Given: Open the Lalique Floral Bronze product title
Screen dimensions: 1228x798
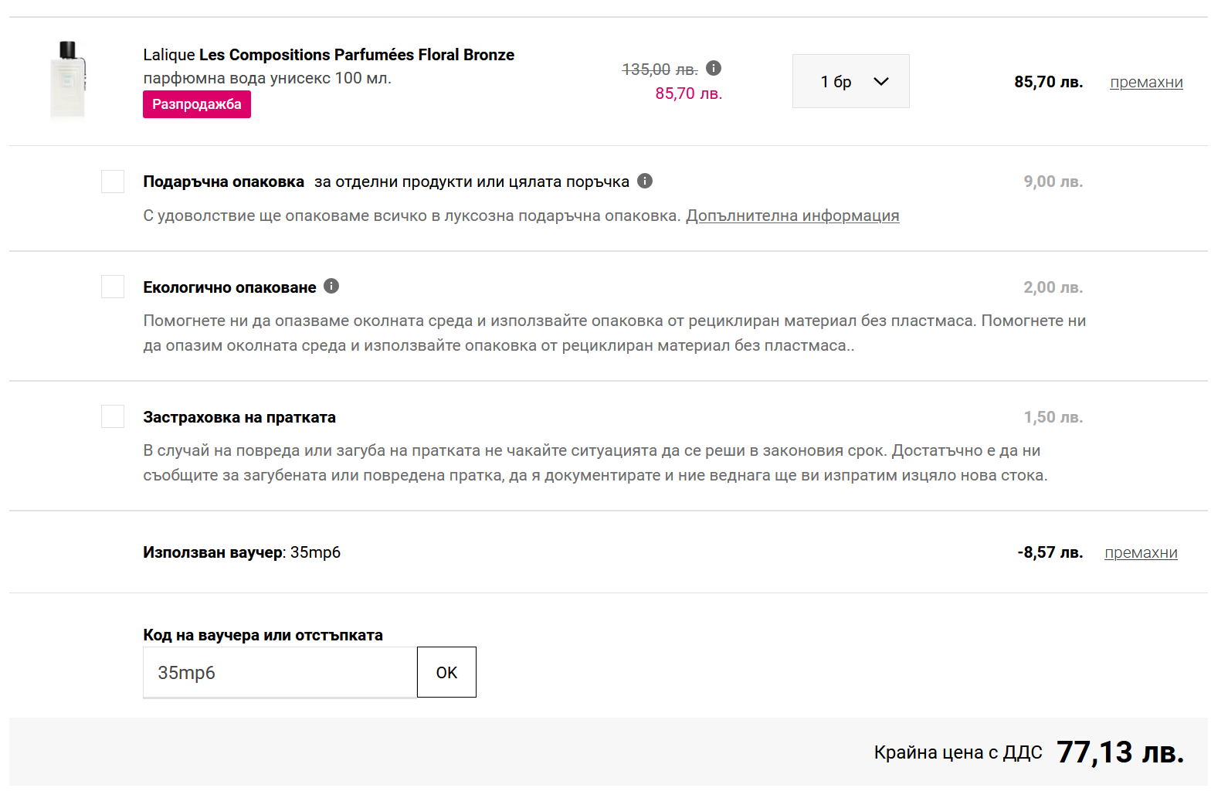Looking at the screenshot, I should click(x=328, y=55).
